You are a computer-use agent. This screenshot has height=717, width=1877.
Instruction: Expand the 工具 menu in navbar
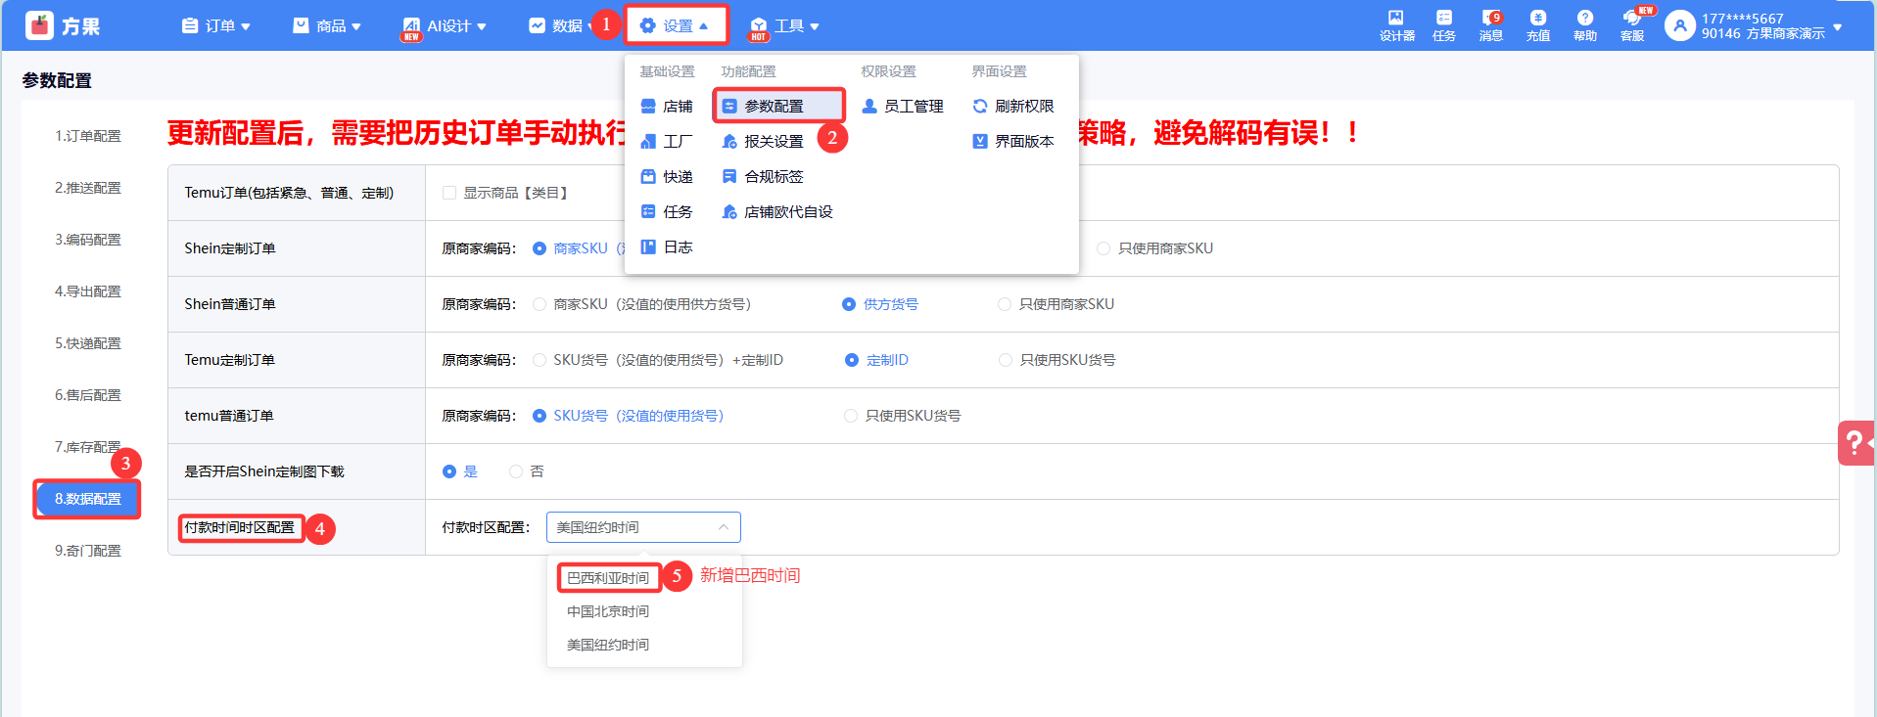pos(784,26)
